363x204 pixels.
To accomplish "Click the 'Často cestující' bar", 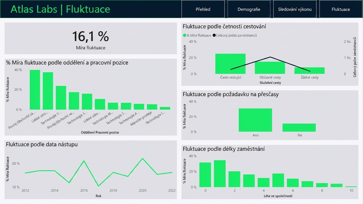I will point(230,64).
